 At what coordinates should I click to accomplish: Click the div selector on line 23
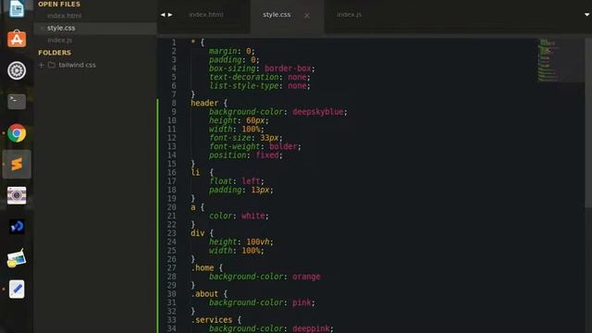tap(197, 233)
